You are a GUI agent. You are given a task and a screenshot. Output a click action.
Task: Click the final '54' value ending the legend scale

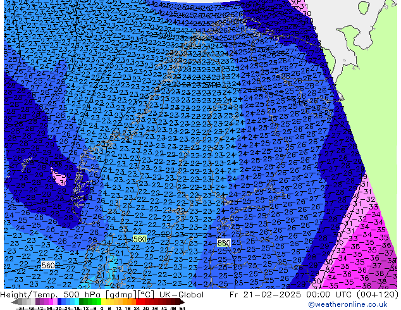pyautogui.click(x=182, y=309)
